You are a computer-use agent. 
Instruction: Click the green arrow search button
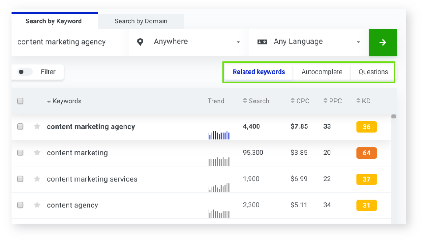point(382,42)
